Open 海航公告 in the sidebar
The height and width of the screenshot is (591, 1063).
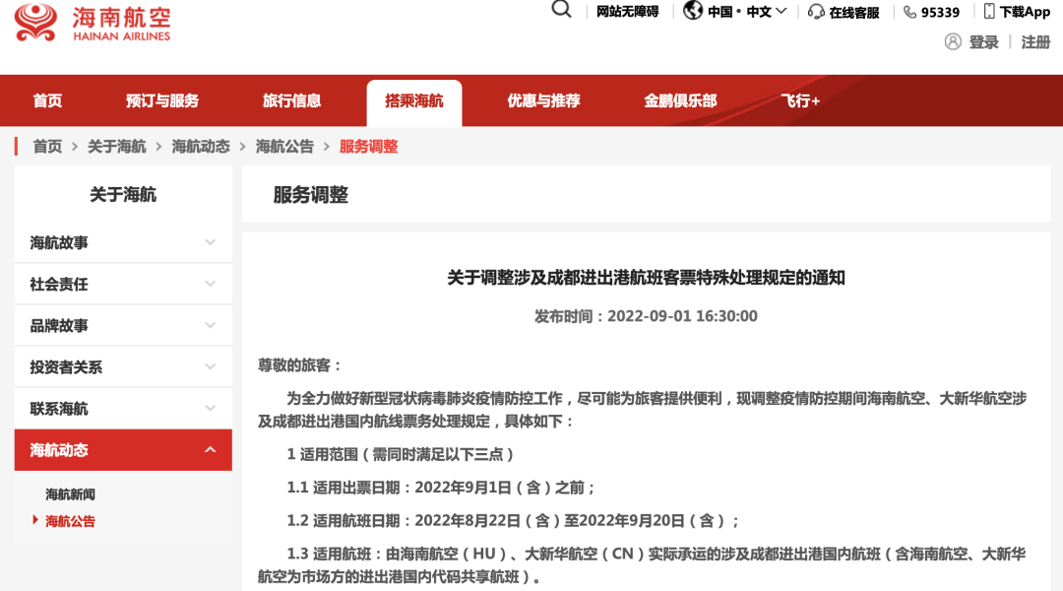coord(69,523)
